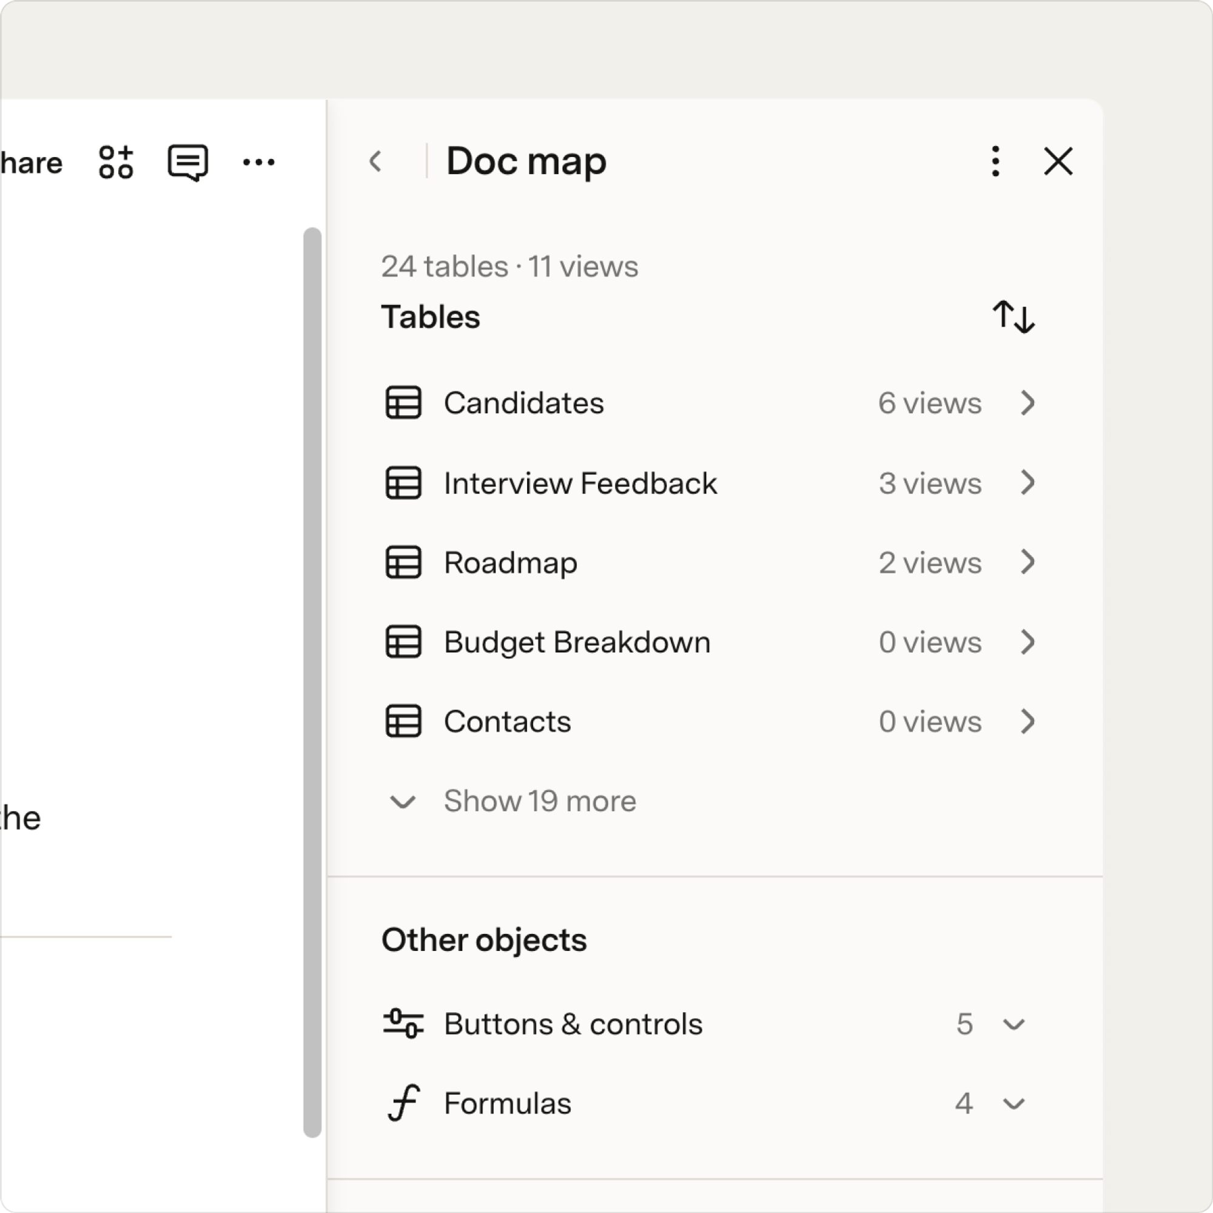
Task: Select the Roadmap table name
Action: (x=511, y=563)
